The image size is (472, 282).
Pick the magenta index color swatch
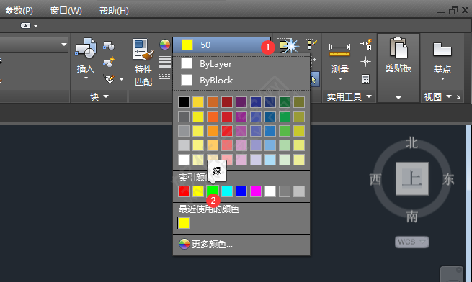256,191
